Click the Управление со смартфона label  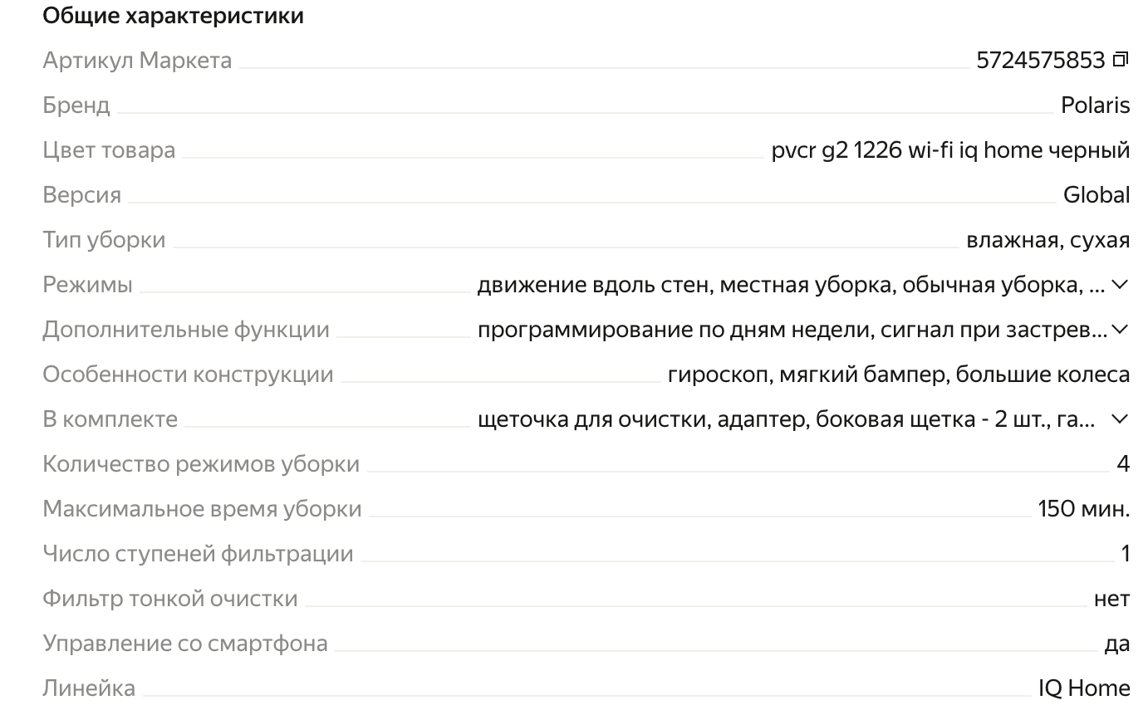pos(185,644)
